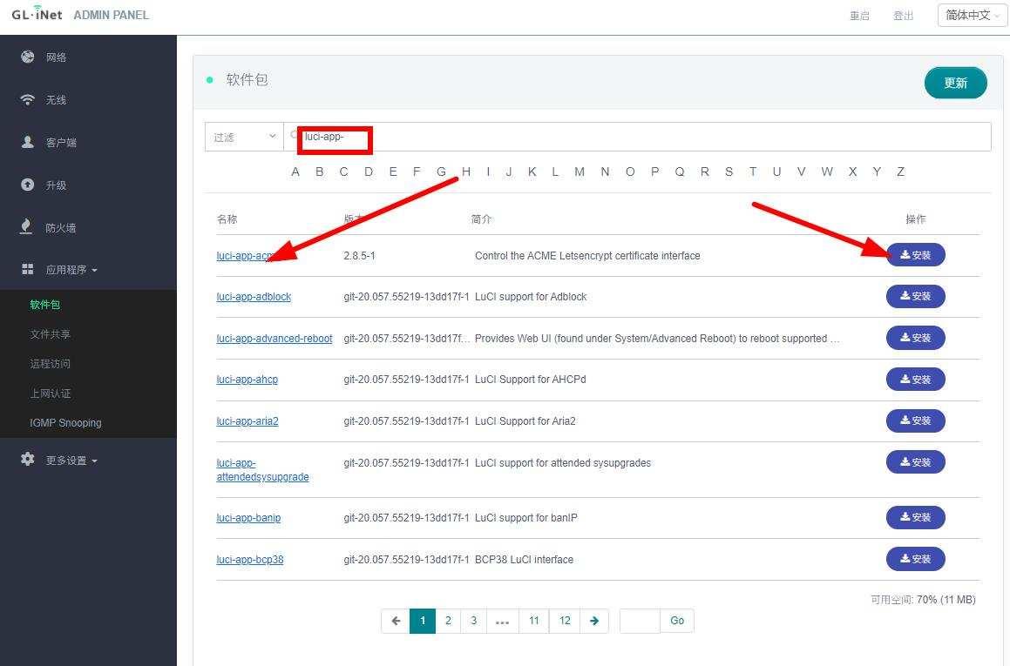
Task: Click the pagination ellipsis button
Action: [x=503, y=621]
